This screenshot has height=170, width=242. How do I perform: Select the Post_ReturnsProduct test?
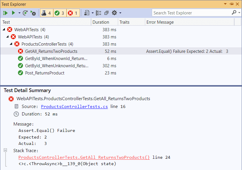pos(45,73)
